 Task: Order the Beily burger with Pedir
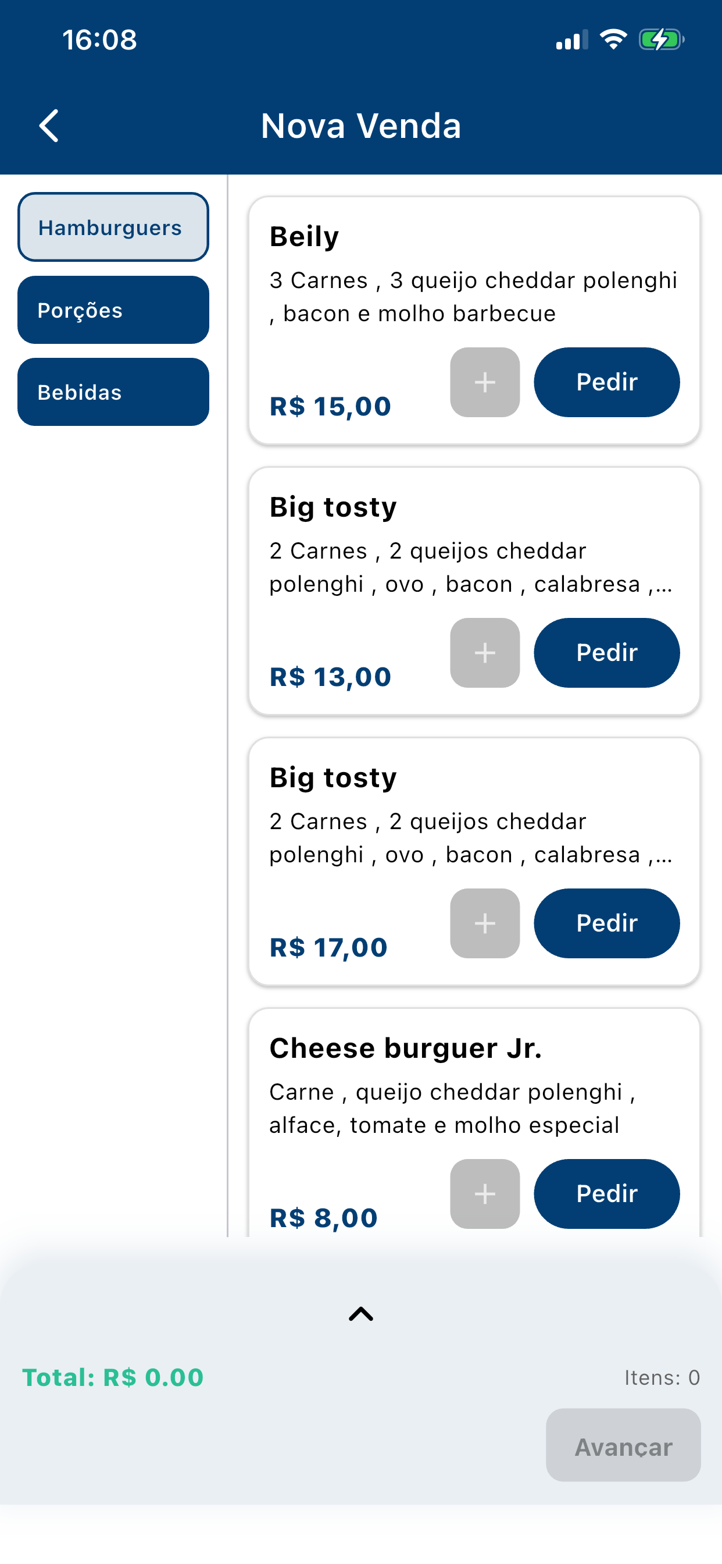pyautogui.click(x=607, y=382)
